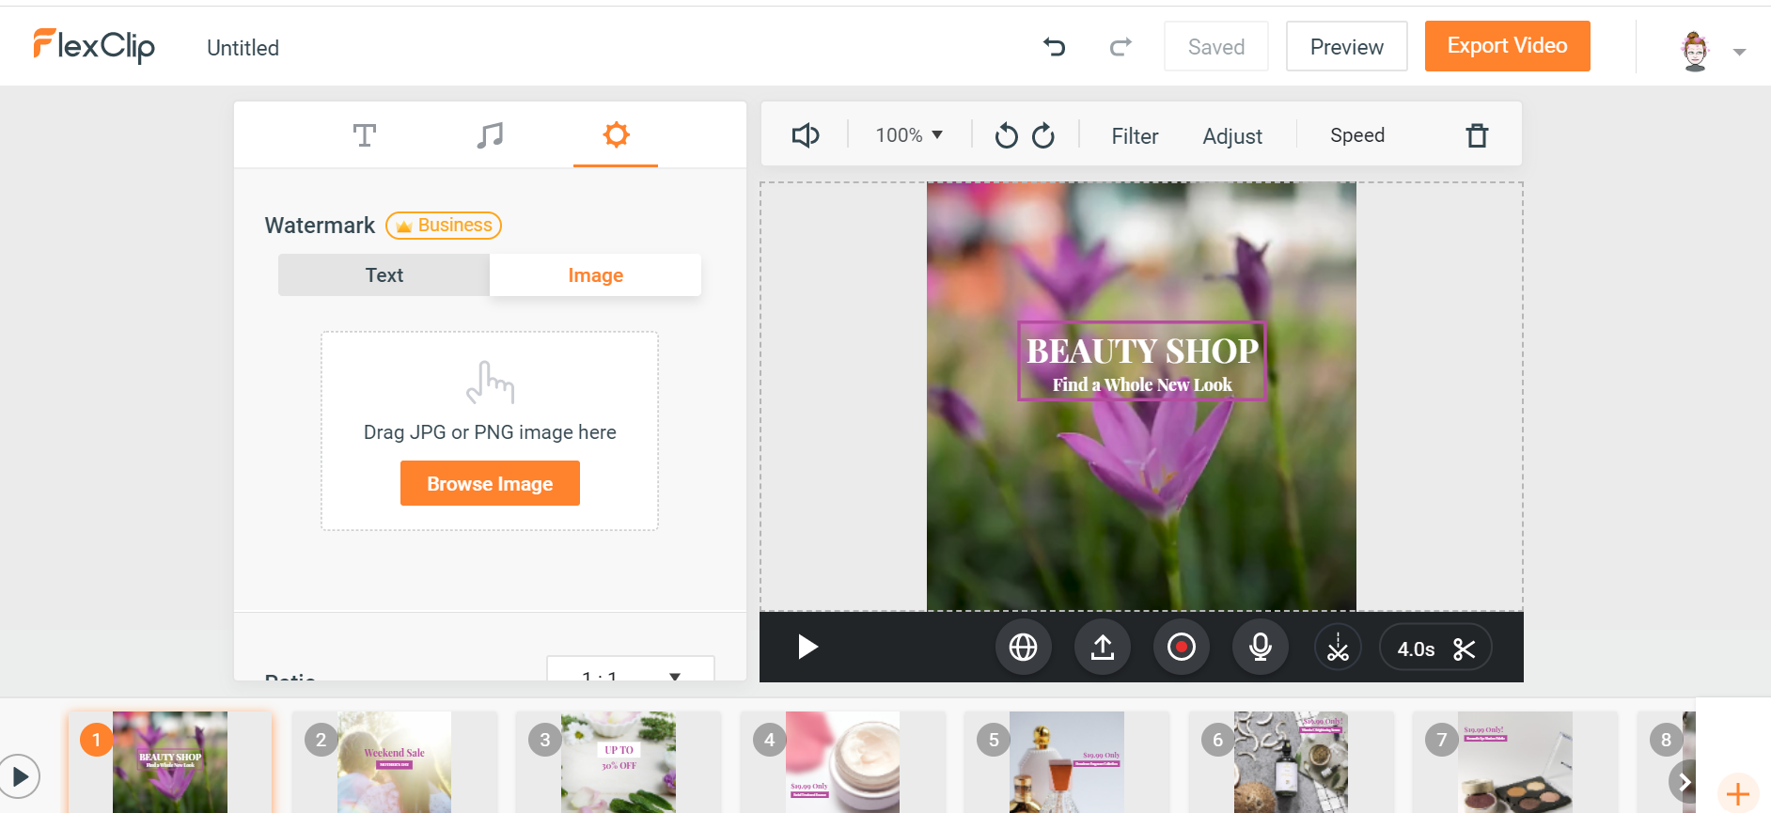Image resolution: width=1771 pixels, height=813 pixels.
Task: Add a new scene with plus icon
Action: pyautogui.click(x=1738, y=794)
